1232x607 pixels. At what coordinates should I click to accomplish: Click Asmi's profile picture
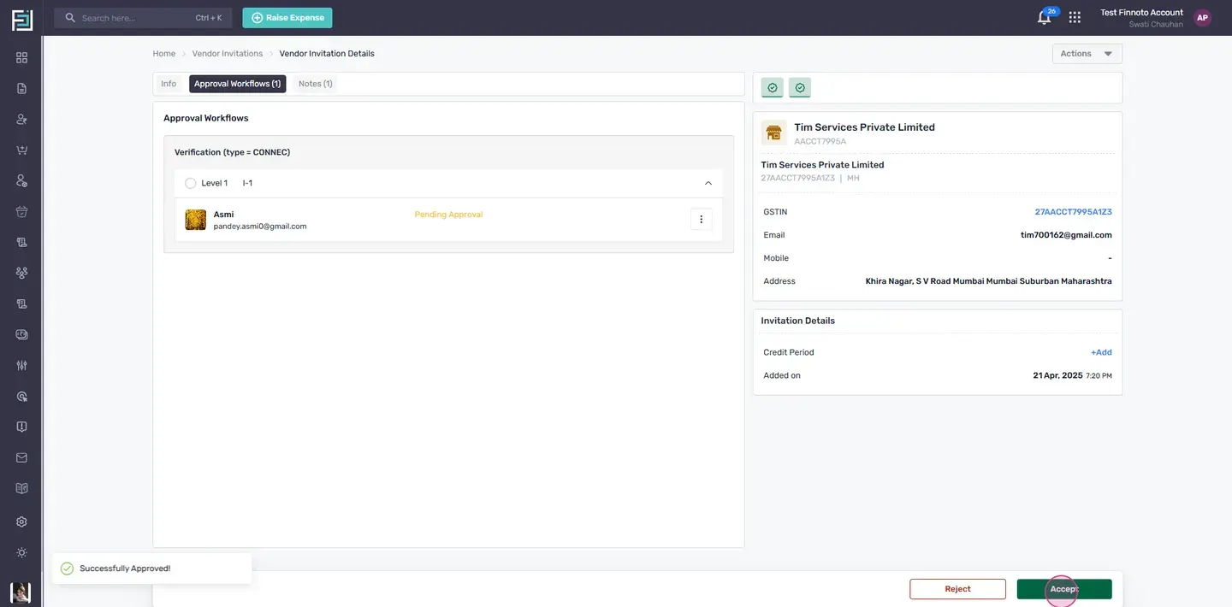point(196,220)
